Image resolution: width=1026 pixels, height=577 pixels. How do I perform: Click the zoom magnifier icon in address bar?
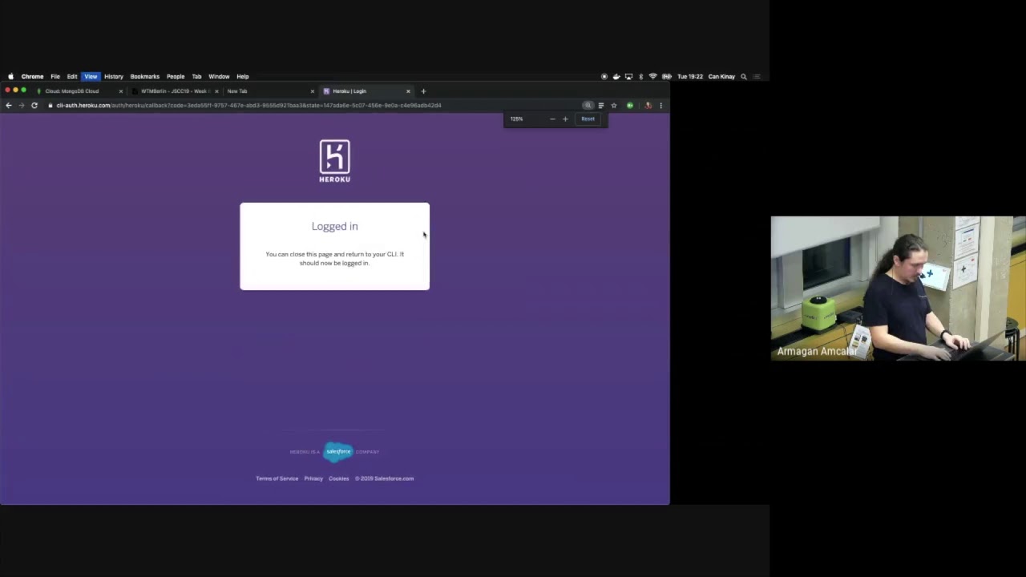click(x=588, y=106)
